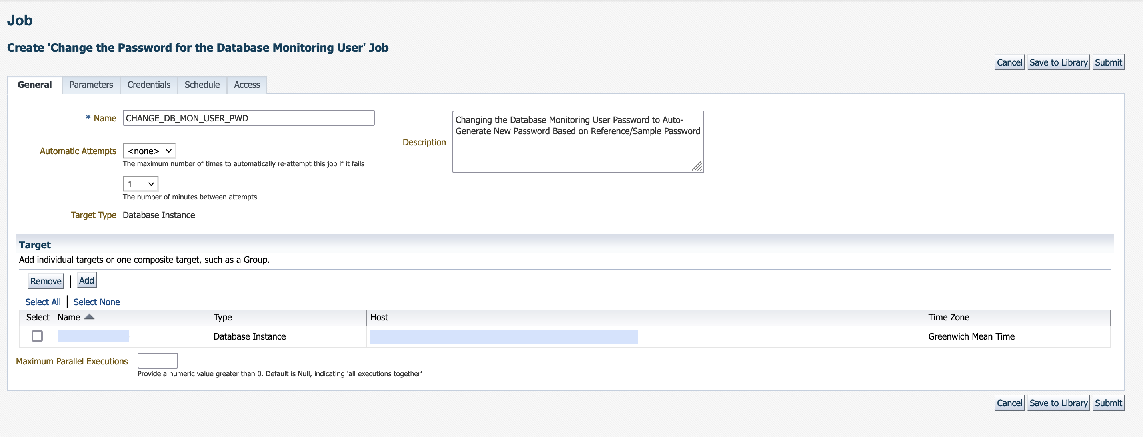Open the Credentials tab
Screen dimensions: 1143x437
(x=149, y=85)
